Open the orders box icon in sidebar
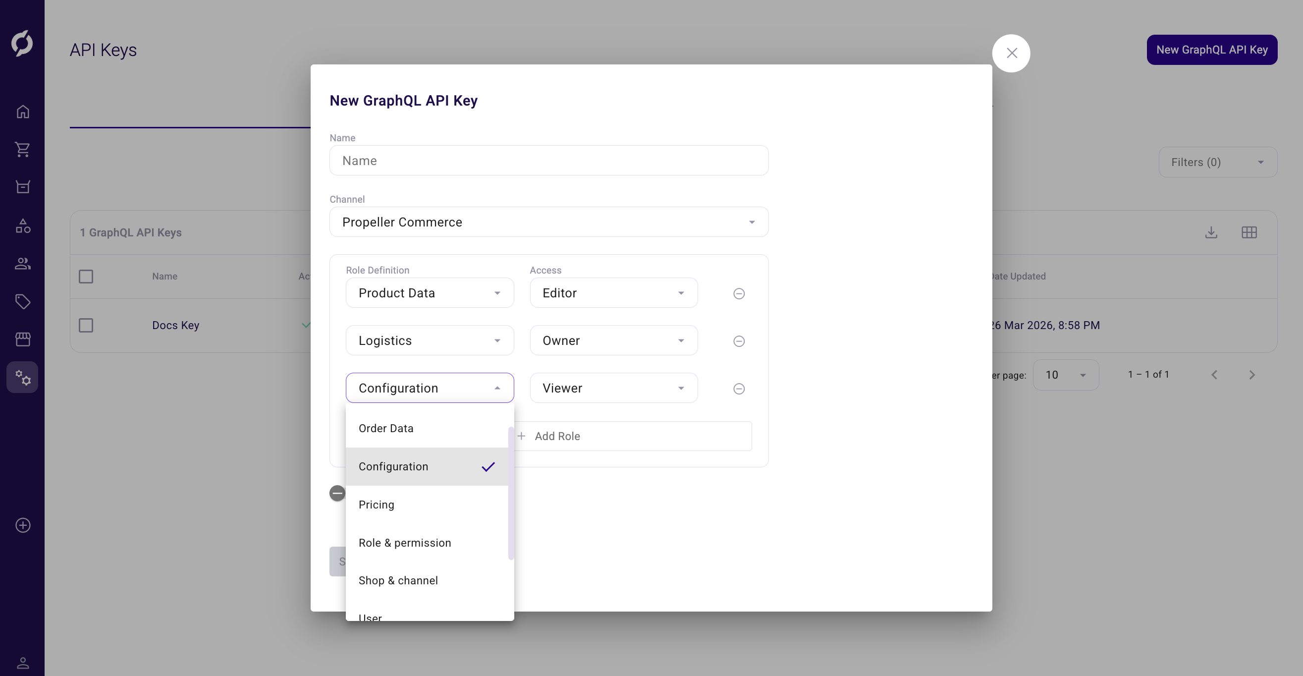Screen dimensions: 1303x676 pyautogui.click(x=22, y=187)
